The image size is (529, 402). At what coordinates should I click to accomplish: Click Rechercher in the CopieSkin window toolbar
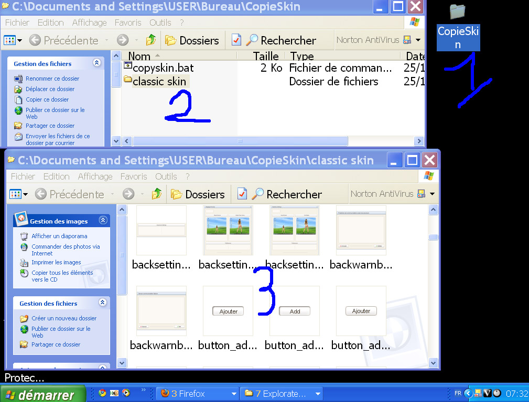[x=281, y=40]
